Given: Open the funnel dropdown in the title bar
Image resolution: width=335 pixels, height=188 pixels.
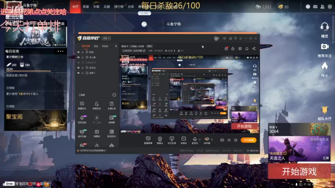Looking at the screenshot, I should click(x=235, y=38).
